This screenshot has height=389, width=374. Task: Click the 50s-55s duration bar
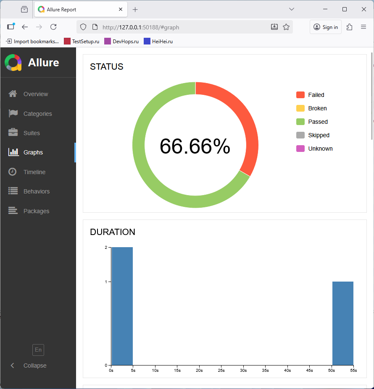342,323
